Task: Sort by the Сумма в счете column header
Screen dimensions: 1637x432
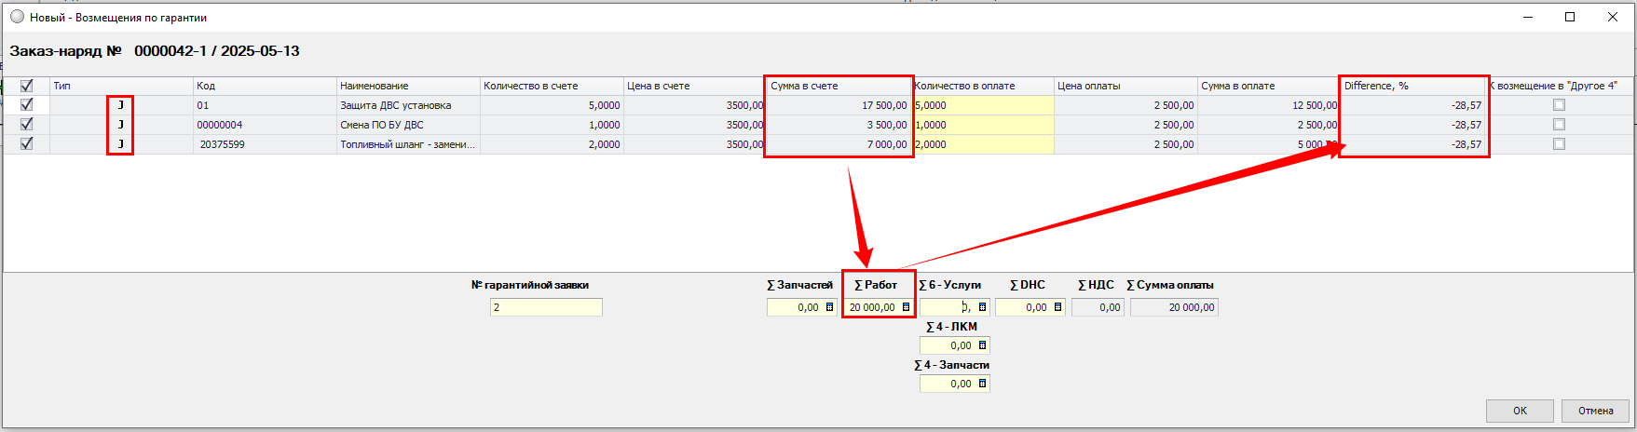Action: point(837,86)
